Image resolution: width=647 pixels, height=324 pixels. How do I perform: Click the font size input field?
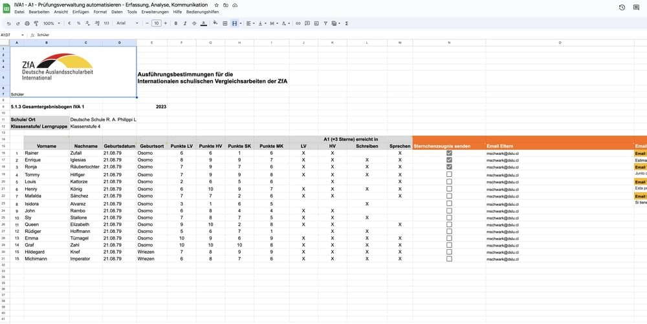click(156, 23)
